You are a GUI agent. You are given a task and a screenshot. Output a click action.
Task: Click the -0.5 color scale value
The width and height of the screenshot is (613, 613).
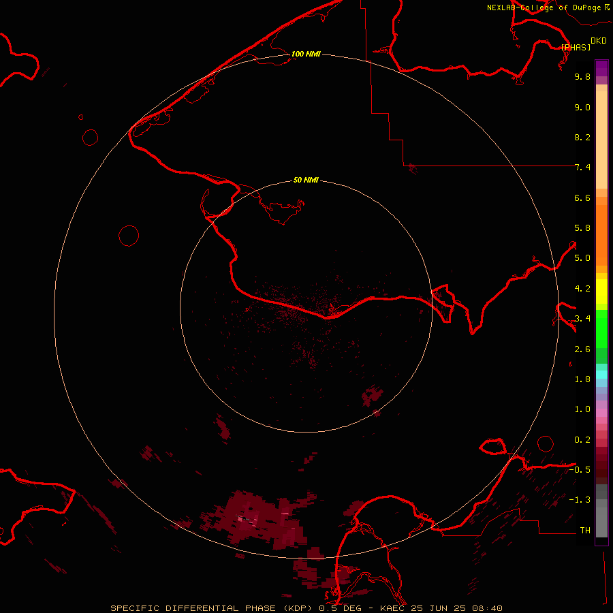pos(580,470)
